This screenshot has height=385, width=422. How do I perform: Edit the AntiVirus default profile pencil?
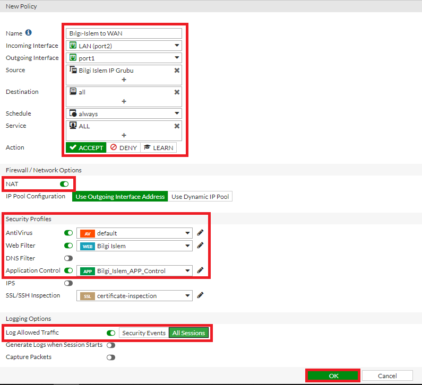coord(200,233)
